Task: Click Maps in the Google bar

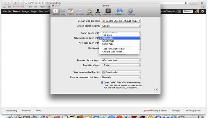Action: click(x=34, y=11)
